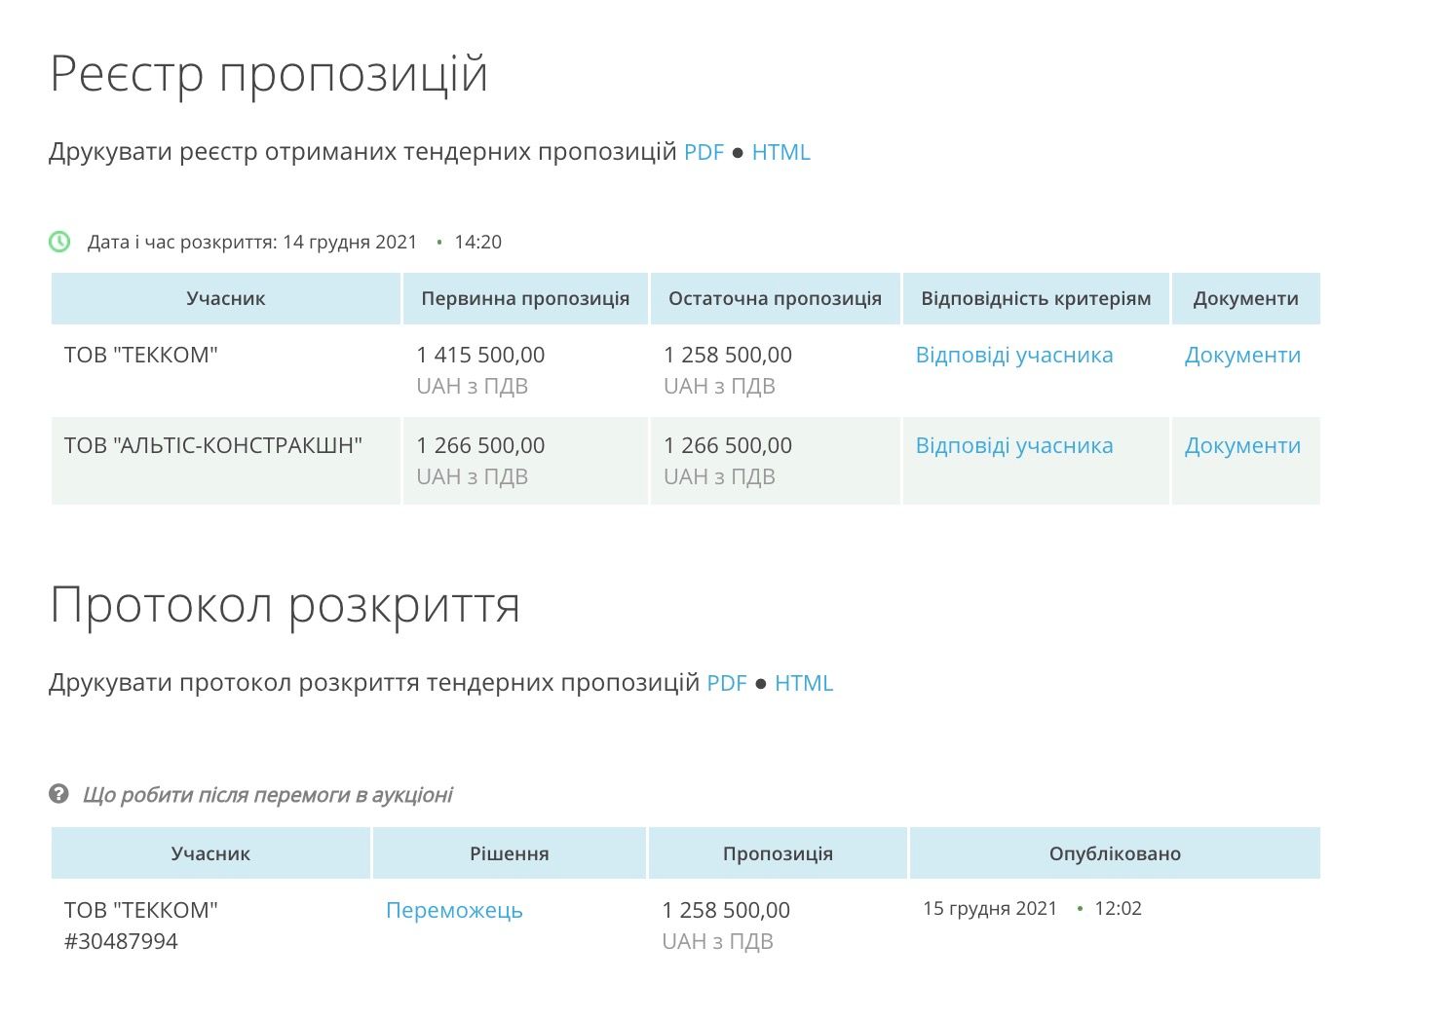Open Відповіді учасника for ТОВ "ТЕККОМ"

click(x=1013, y=356)
